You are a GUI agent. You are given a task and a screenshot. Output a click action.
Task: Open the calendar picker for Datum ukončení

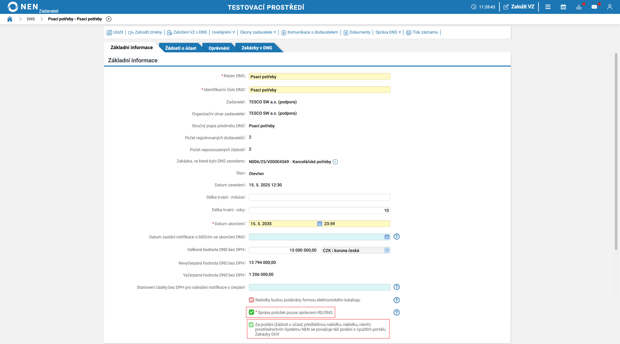click(x=319, y=224)
